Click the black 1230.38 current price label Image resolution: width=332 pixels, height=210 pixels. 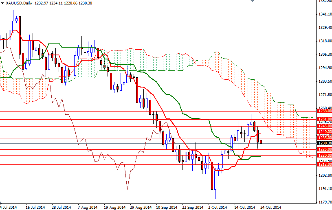(323, 143)
